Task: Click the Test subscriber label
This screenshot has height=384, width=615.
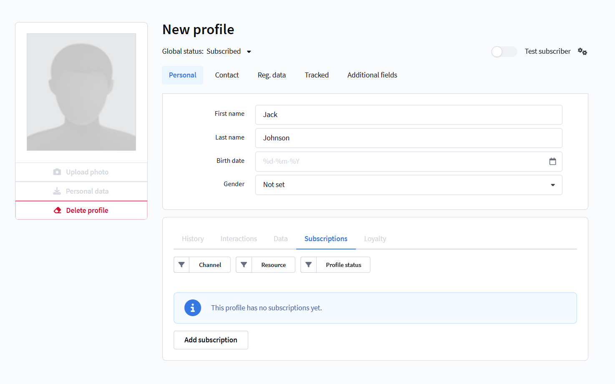Action: coord(547,51)
